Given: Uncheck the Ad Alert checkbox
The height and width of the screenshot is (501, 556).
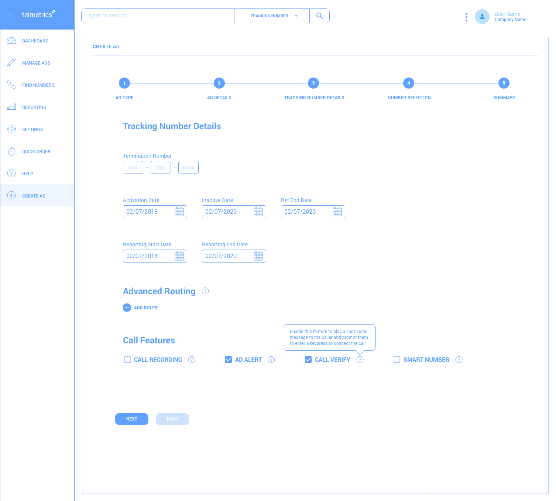Looking at the screenshot, I should pos(229,360).
